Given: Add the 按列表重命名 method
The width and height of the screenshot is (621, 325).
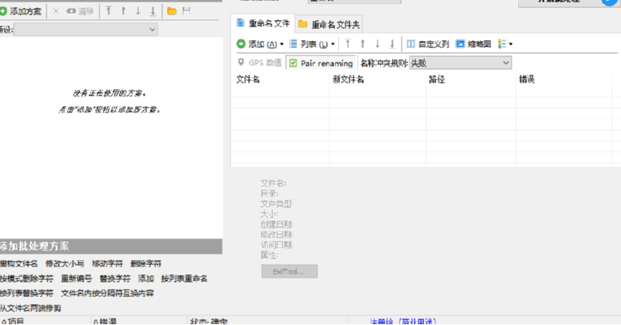Looking at the screenshot, I should (x=184, y=278).
